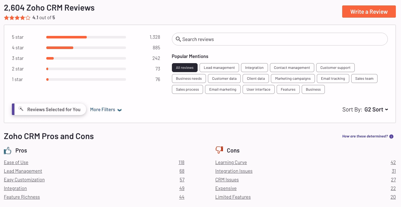Open the 'Ease of Use' pro link
The image size is (401, 207).
[16, 162]
